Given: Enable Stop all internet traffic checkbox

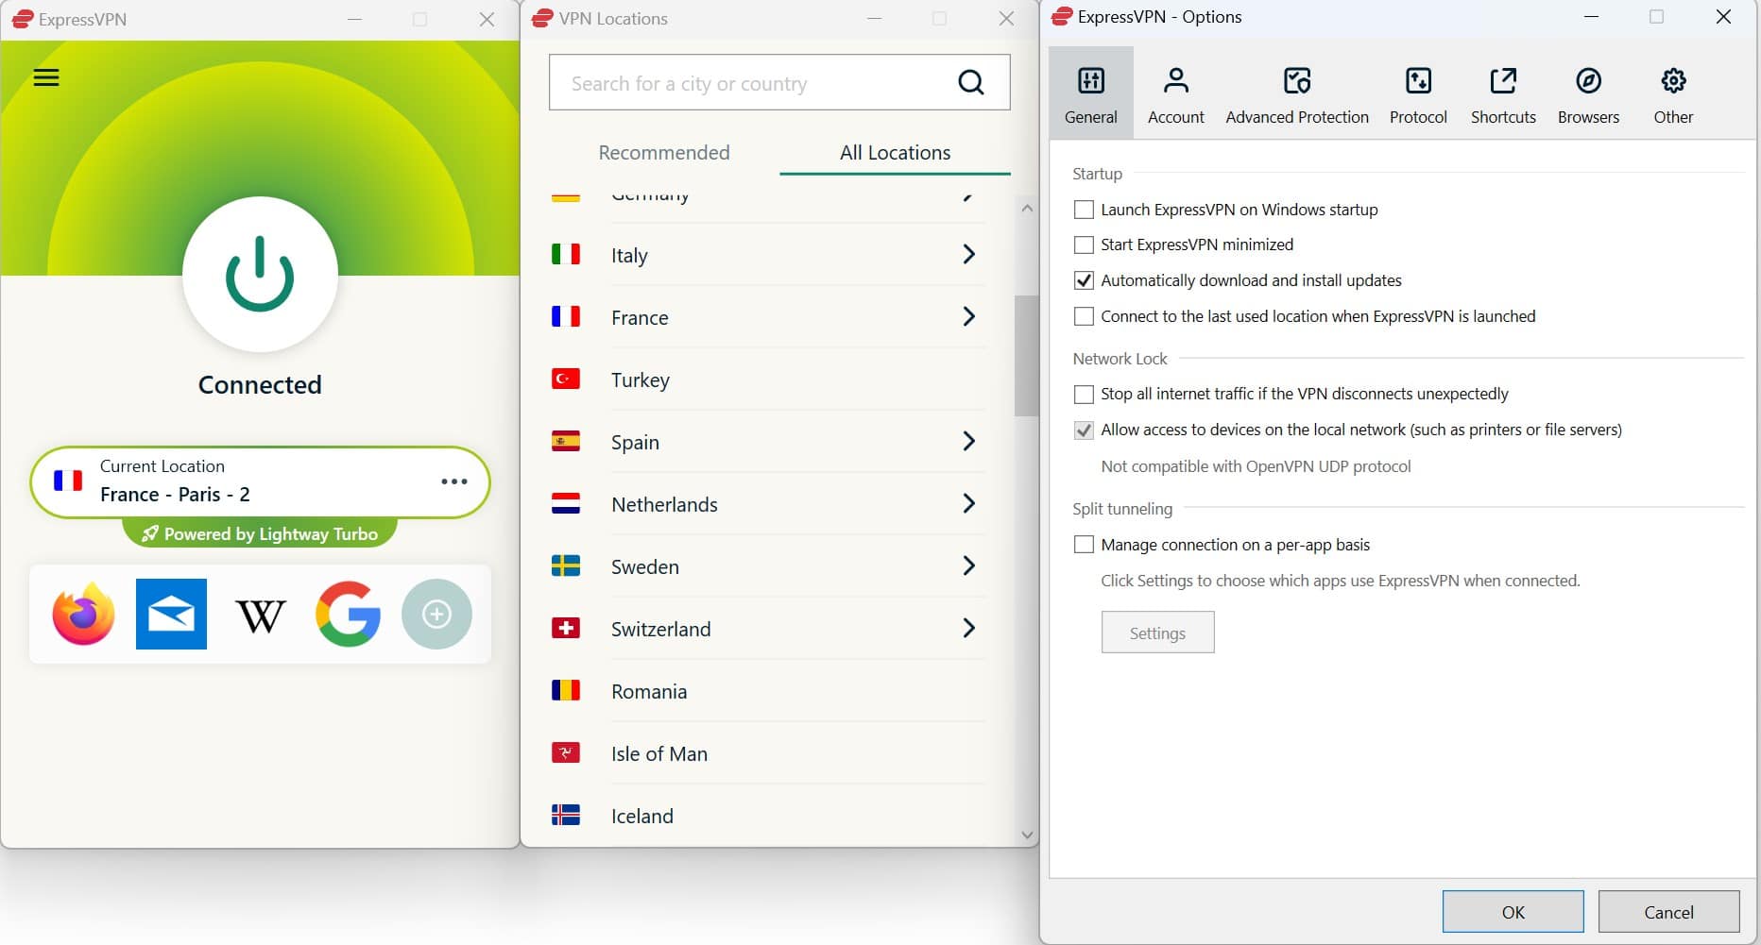Looking at the screenshot, I should tap(1085, 394).
